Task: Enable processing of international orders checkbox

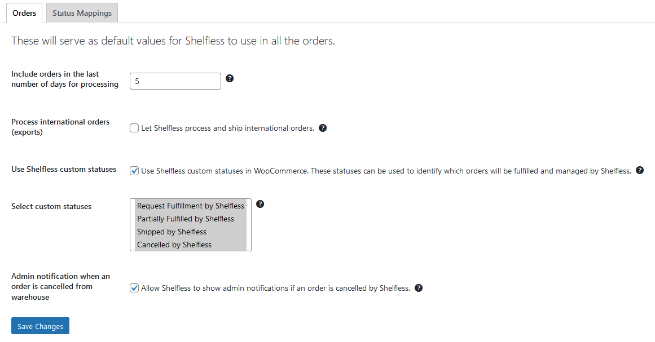Action: [x=134, y=128]
